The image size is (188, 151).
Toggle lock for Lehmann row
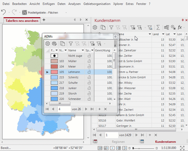(x=89, y=72)
